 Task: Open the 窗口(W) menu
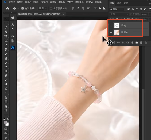89,2
